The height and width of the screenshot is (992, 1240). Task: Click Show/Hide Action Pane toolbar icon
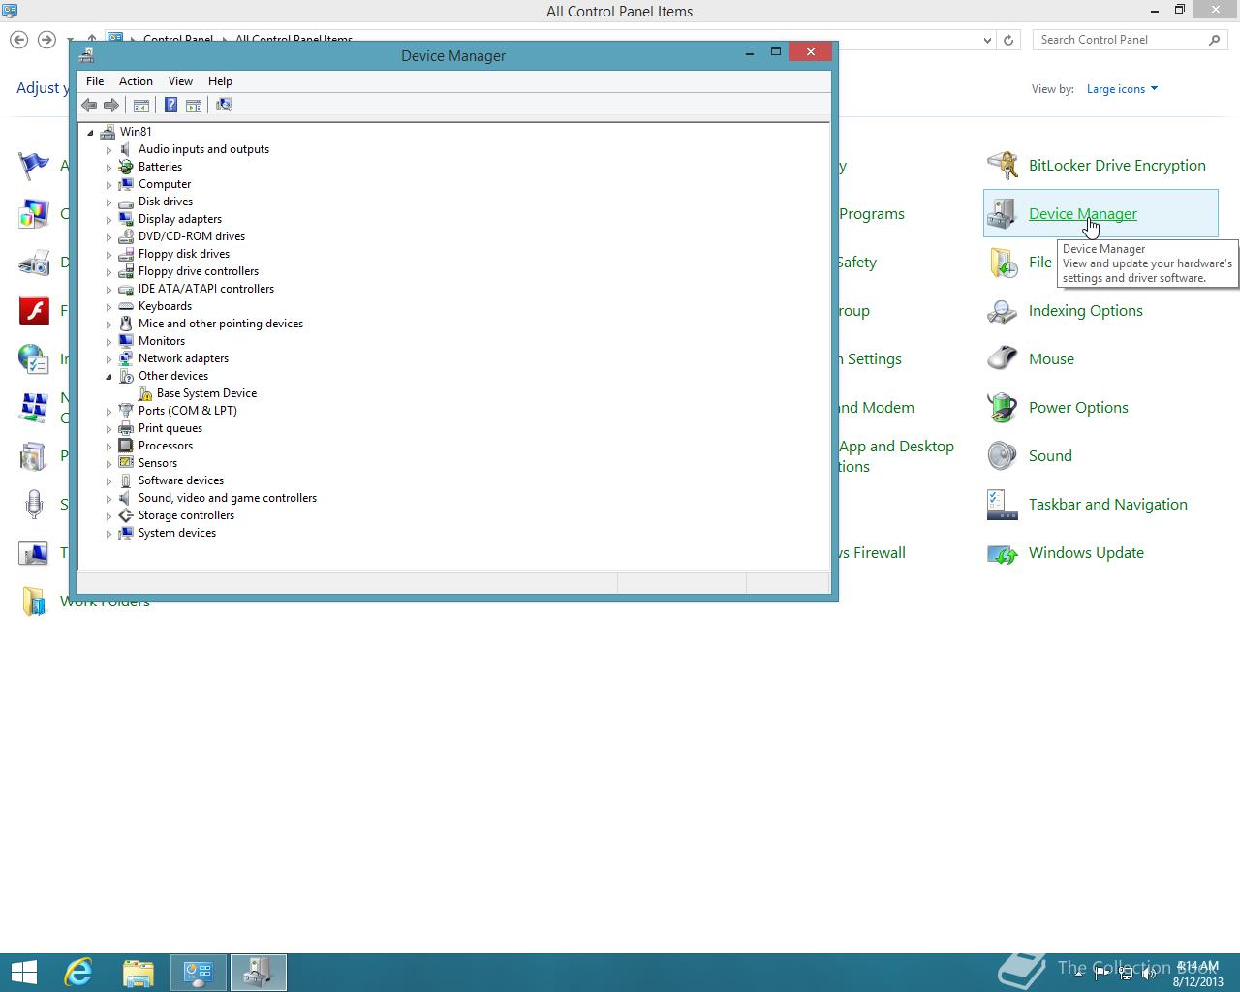pos(194,105)
